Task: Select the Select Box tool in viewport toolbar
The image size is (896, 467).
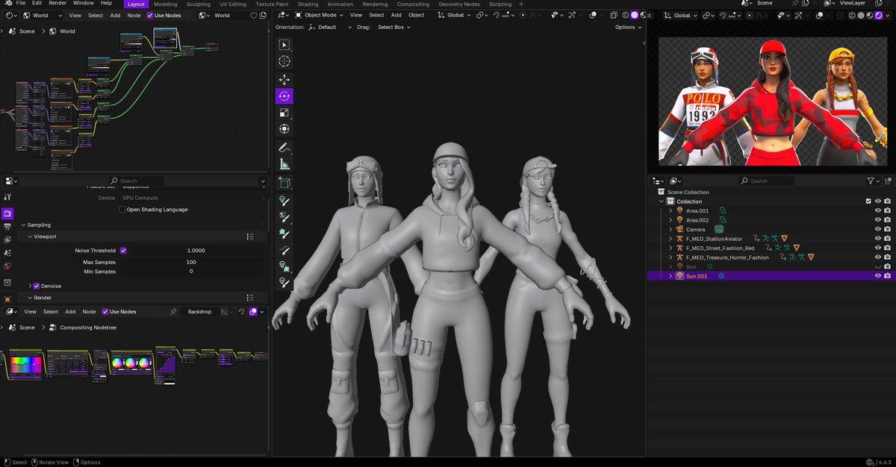Action: coord(284,45)
